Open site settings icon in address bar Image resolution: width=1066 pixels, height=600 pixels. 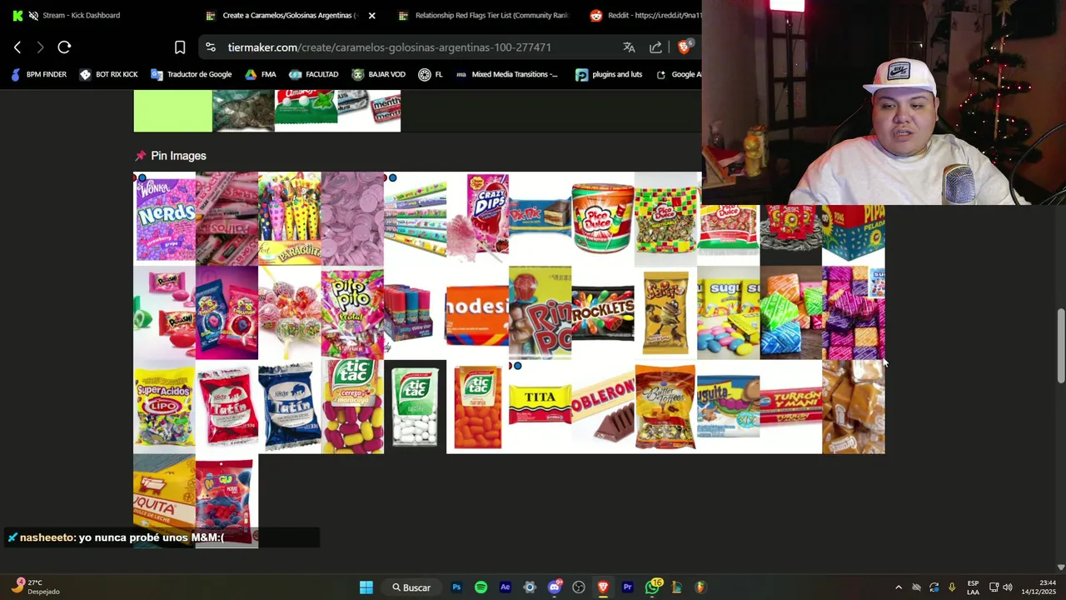[x=211, y=47]
